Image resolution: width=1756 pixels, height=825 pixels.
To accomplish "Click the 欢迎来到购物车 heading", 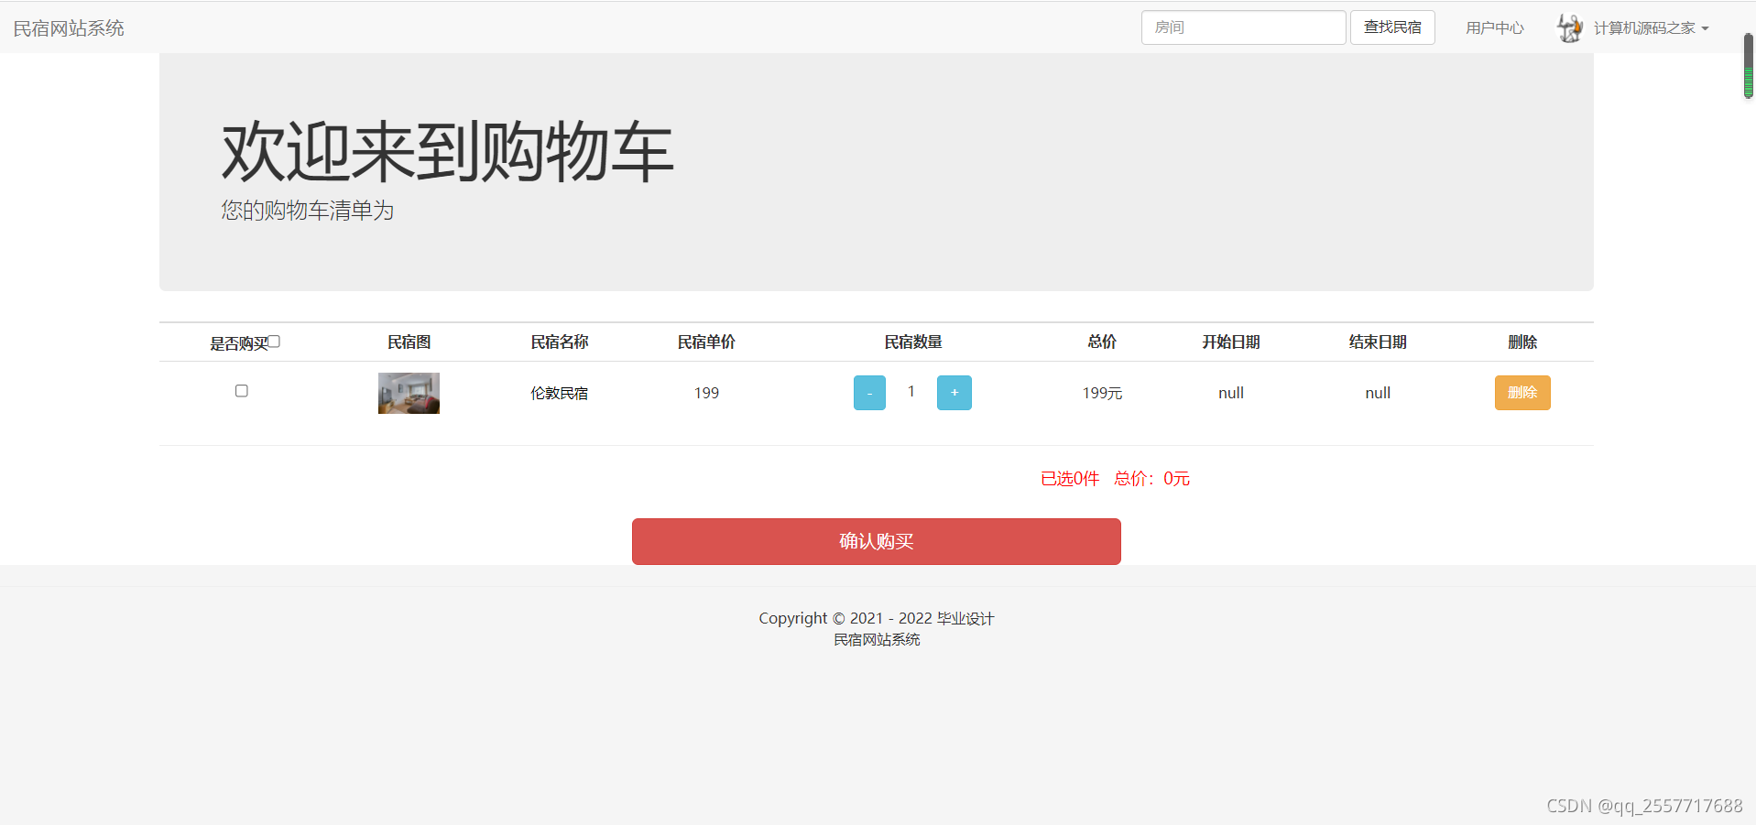I will (x=447, y=151).
